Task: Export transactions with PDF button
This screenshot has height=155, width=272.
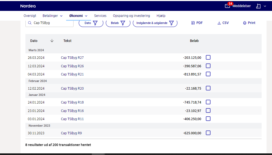Action: [197, 23]
